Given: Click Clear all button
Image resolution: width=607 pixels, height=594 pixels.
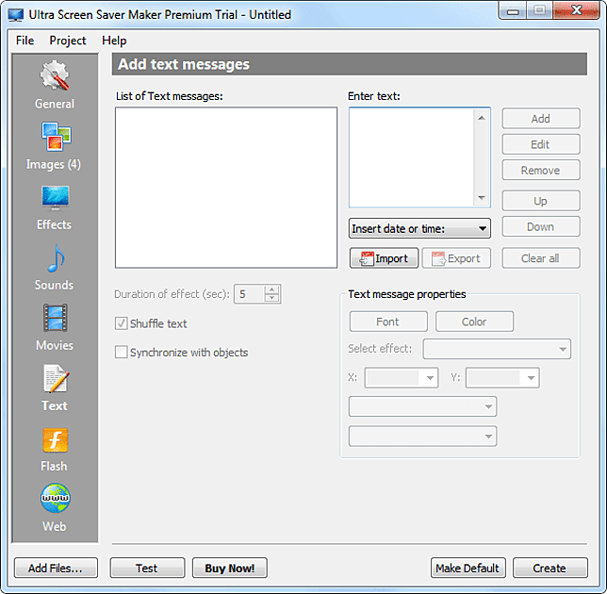Looking at the screenshot, I should [x=541, y=258].
